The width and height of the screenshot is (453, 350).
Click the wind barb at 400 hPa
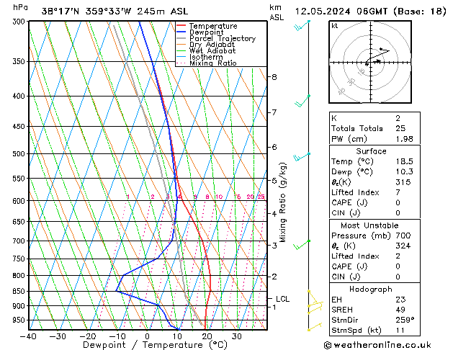point(302,101)
